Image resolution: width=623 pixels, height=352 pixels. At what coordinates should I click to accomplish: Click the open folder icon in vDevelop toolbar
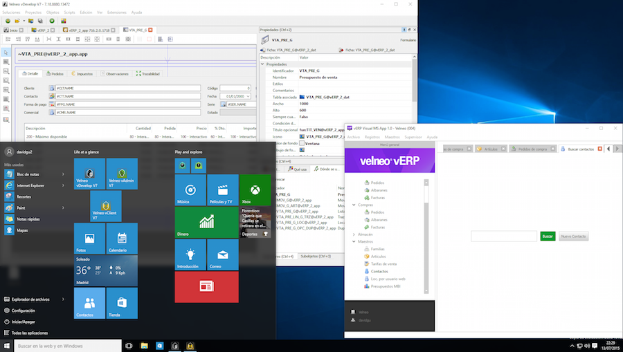point(17,21)
